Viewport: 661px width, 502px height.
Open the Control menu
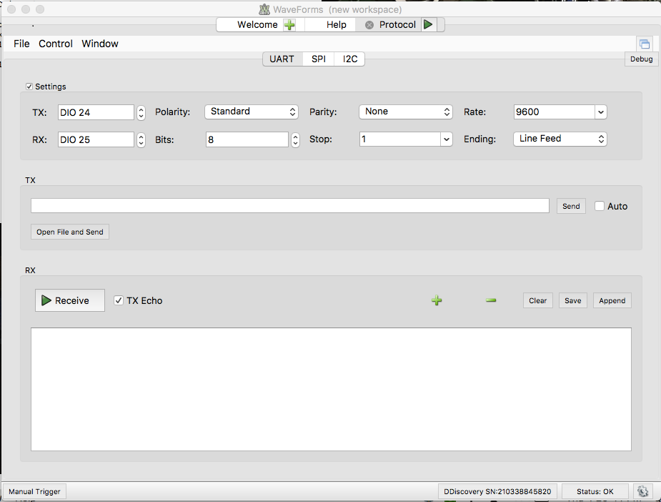click(56, 44)
